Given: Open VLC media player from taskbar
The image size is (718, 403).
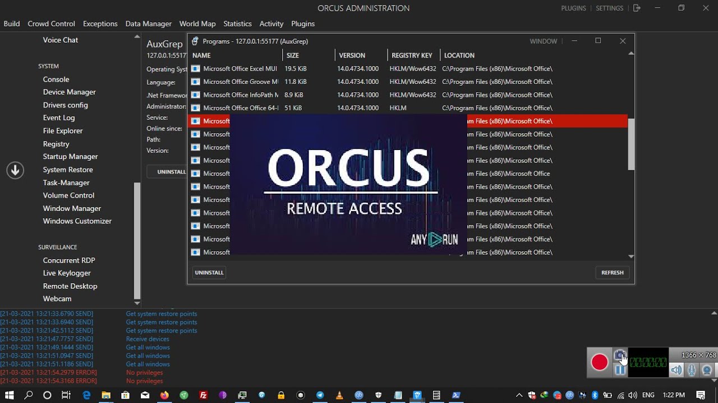Looking at the screenshot, I should coord(339,395).
